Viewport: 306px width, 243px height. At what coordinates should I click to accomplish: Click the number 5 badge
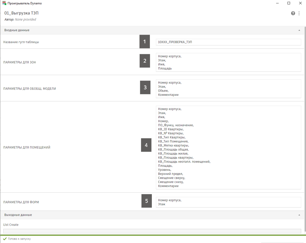coord(147,201)
